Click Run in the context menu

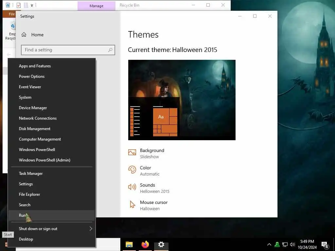52,215
